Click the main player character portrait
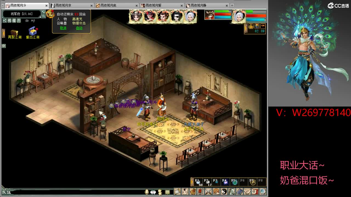The image size is (351, 197). click(x=239, y=16)
